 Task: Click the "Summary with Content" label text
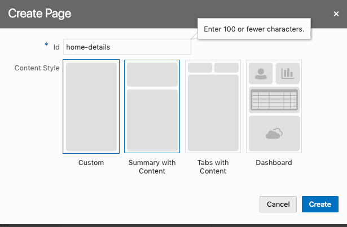(152, 167)
